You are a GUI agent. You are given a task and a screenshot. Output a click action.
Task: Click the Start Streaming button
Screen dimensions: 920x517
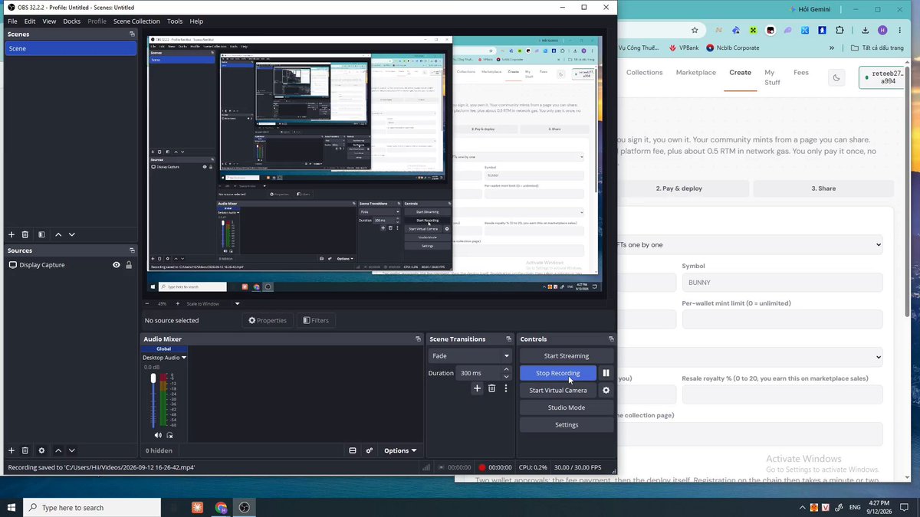click(567, 355)
